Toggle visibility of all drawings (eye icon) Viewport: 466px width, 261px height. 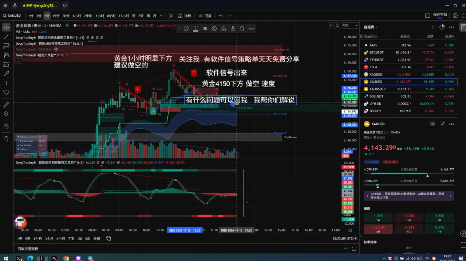pyautogui.click(x=6, y=126)
